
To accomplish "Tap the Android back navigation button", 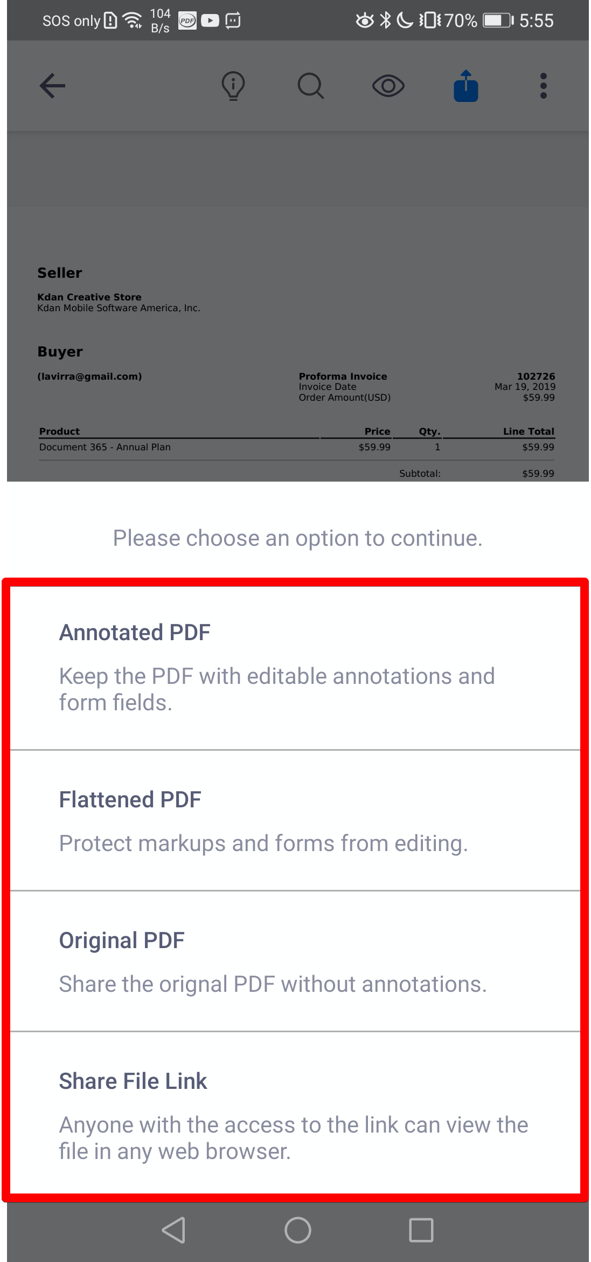I will 174,1230.
